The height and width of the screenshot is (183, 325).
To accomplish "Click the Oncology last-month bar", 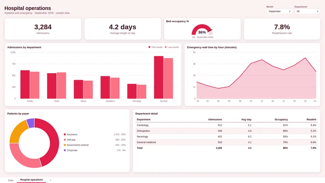I will click(x=141, y=92).
